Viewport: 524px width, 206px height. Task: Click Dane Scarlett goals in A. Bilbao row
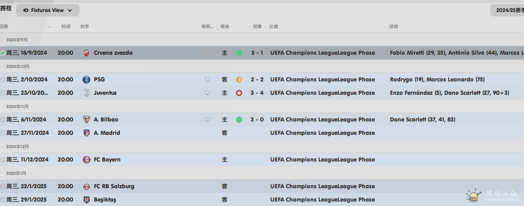[x=422, y=120]
